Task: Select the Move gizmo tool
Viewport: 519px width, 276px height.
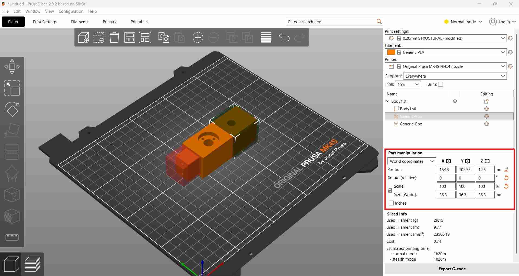Action: 12,66
